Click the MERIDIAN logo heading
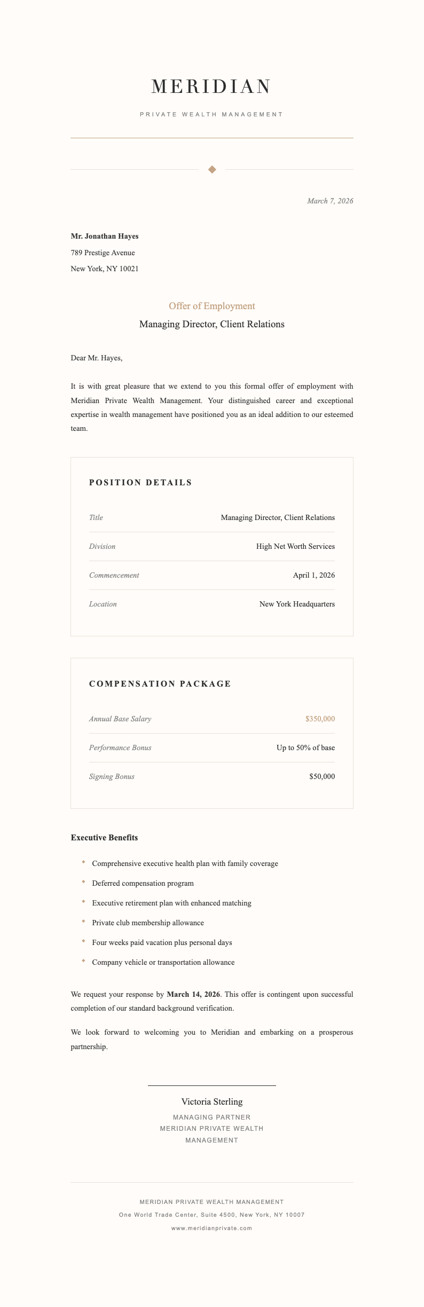424x1307 pixels. point(211,86)
